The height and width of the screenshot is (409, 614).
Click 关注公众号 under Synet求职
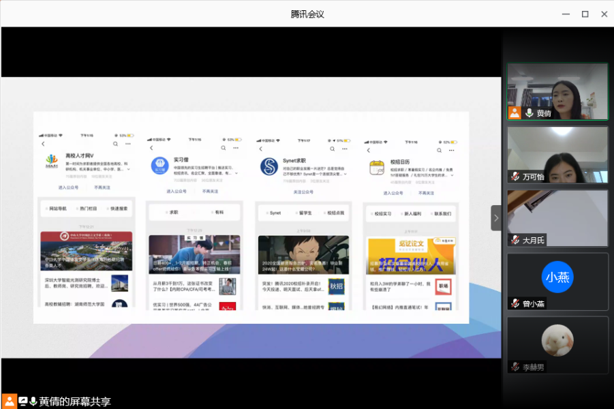tap(303, 192)
